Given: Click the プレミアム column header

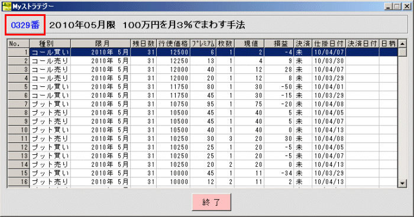Looking at the screenshot, I should [x=203, y=44].
